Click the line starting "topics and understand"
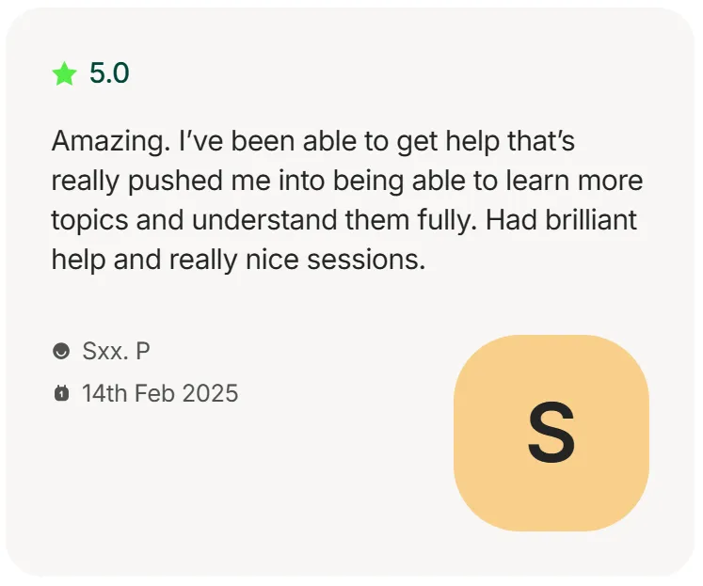This screenshot has height=586, width=703. tap(344, 221)
